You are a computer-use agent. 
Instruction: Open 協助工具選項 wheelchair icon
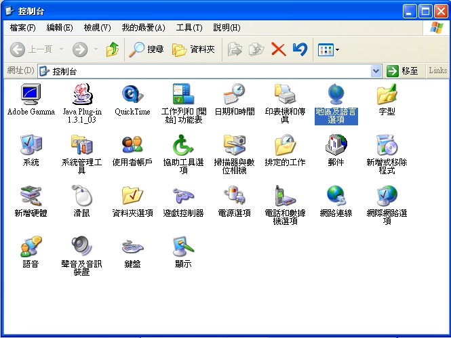click(x=183, y=145)
